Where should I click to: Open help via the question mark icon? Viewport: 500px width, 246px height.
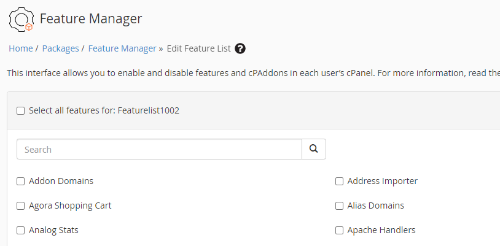(x=240, y=48)
